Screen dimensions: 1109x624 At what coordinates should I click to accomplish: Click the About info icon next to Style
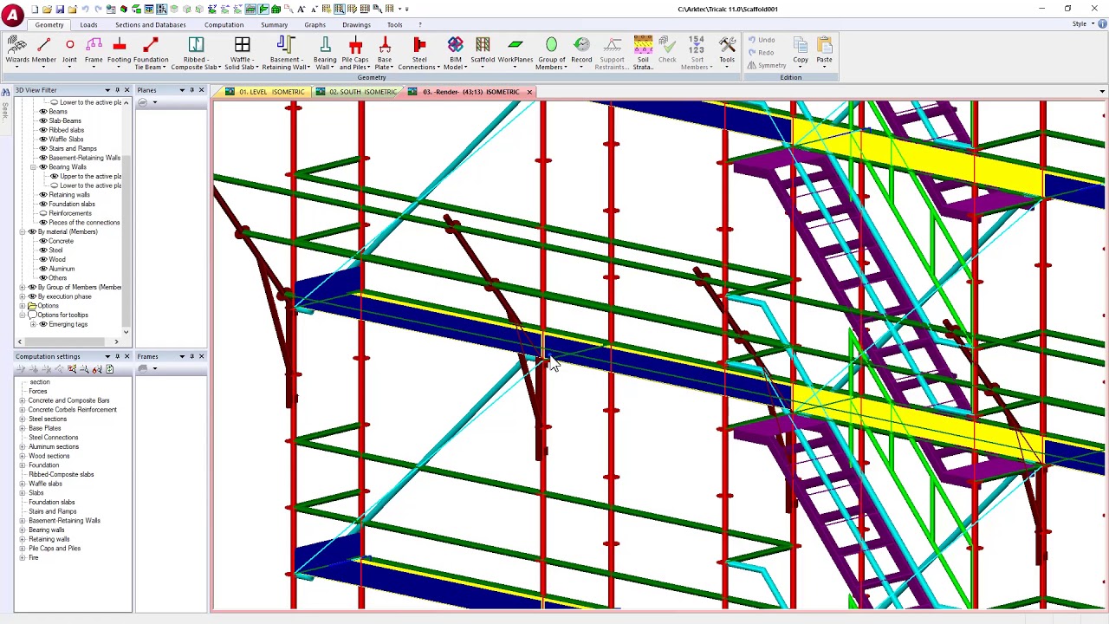(1101, 24)
